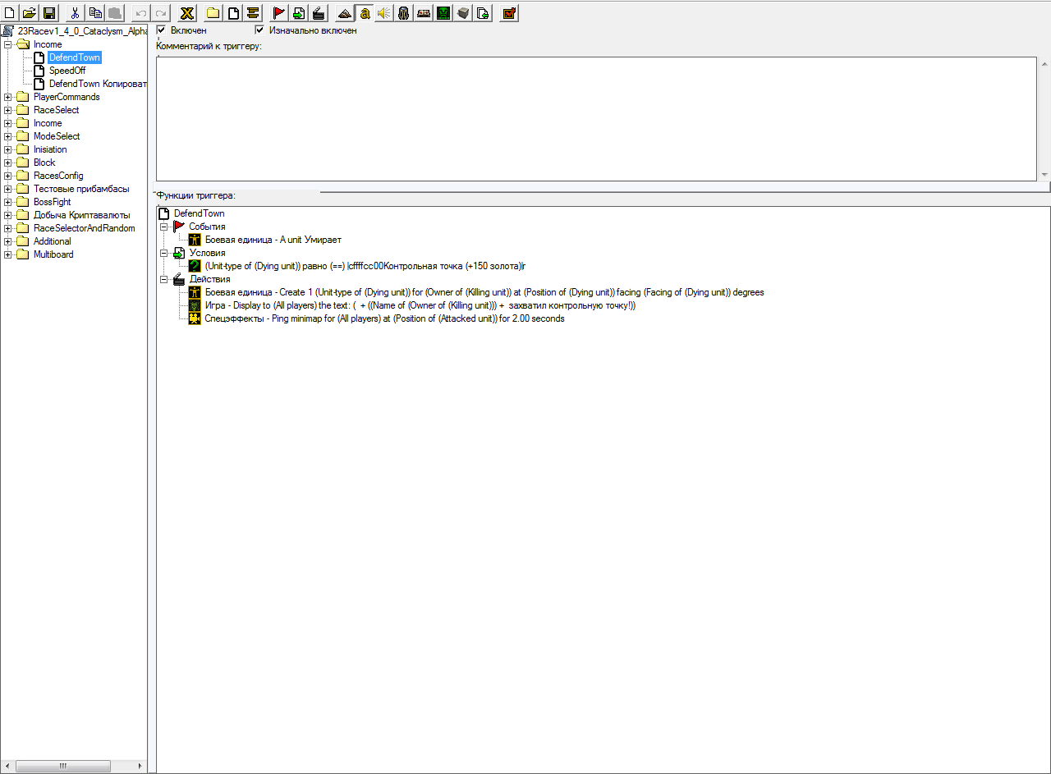Click the trigger tree horizontal scrollbar thumb
This screenshot has width=1051, height=774.
pos(62,766)
